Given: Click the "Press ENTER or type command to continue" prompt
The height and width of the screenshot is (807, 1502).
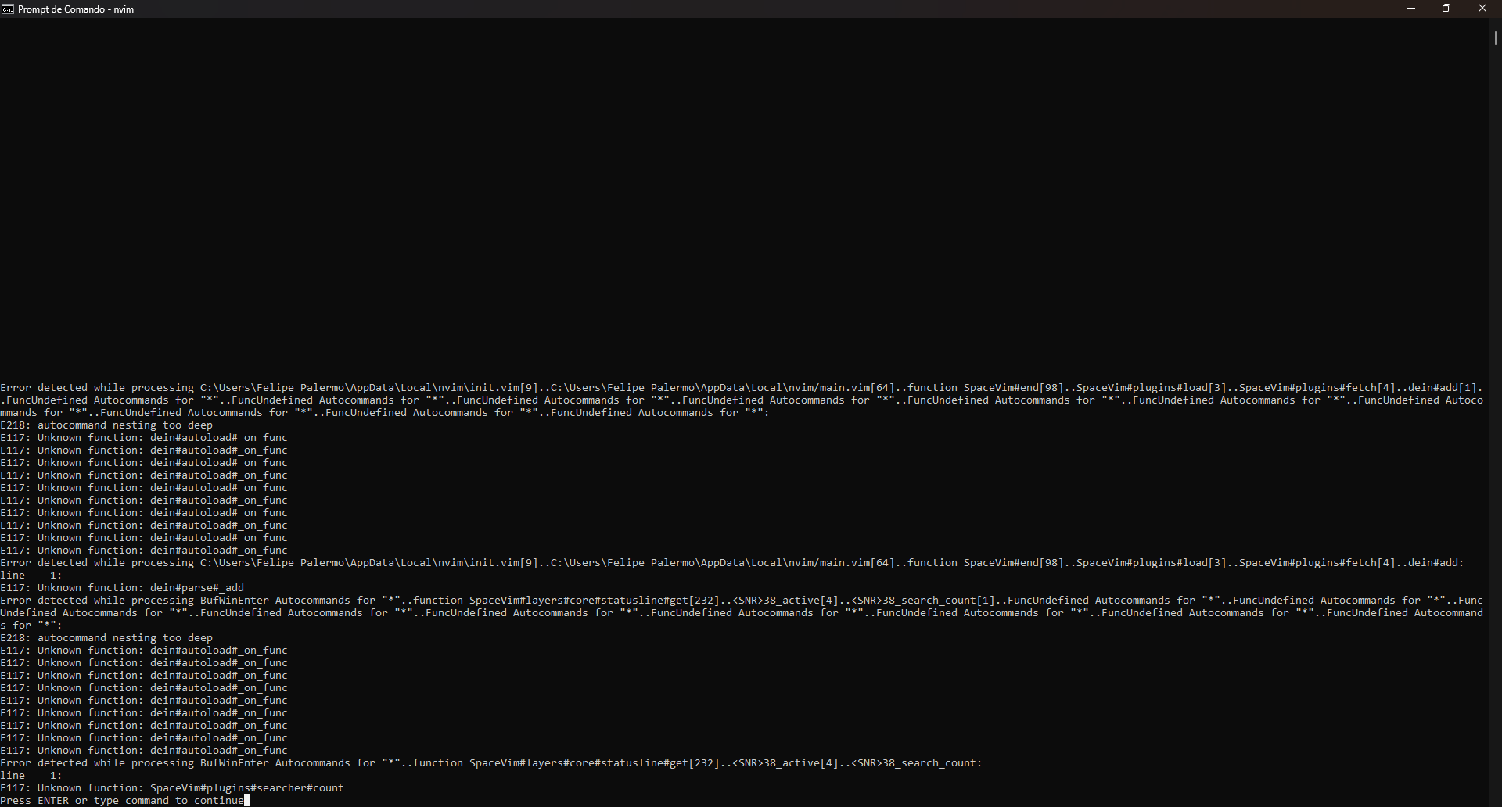Looking at the screenshot, I should coord(122,801).
